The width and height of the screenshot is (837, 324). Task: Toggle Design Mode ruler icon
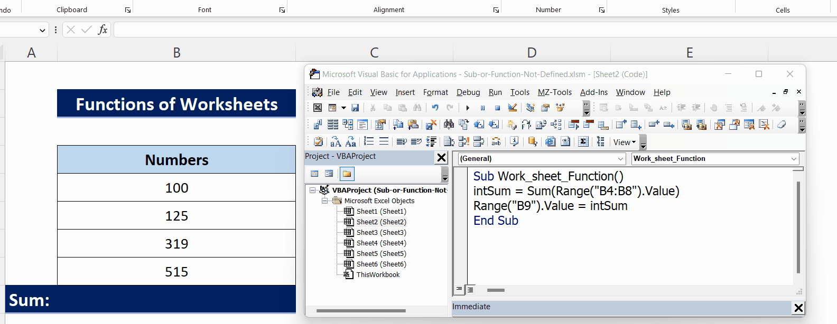pos(512,108)
